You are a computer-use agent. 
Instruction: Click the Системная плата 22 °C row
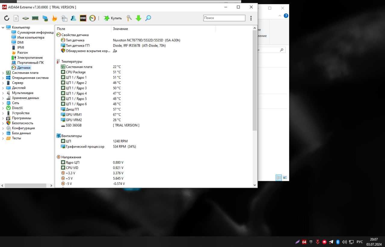click(x=153, y=67)
